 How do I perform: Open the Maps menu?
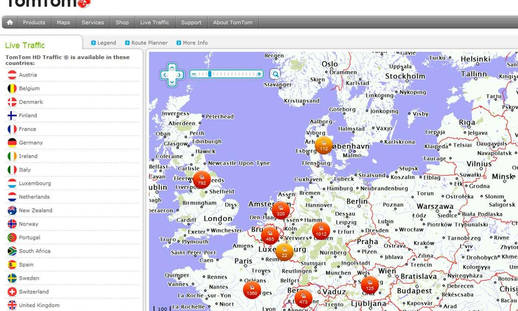click(63, 22)
